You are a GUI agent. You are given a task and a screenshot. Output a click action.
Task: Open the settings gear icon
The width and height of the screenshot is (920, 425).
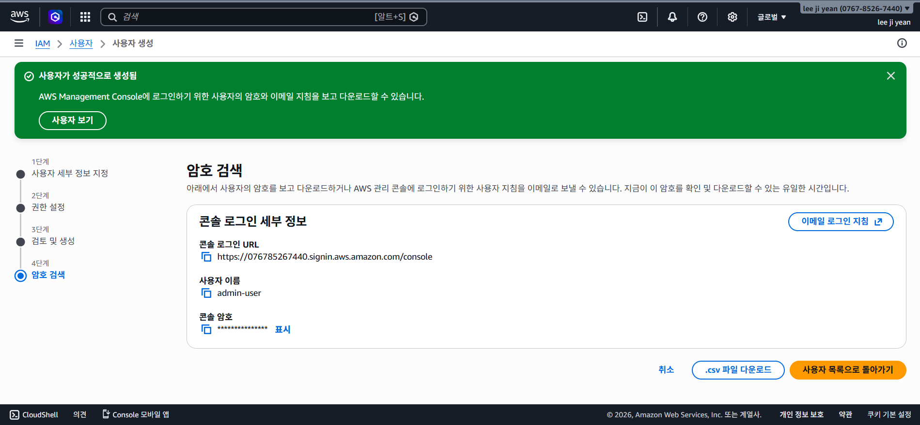click(x=733, y=17)
